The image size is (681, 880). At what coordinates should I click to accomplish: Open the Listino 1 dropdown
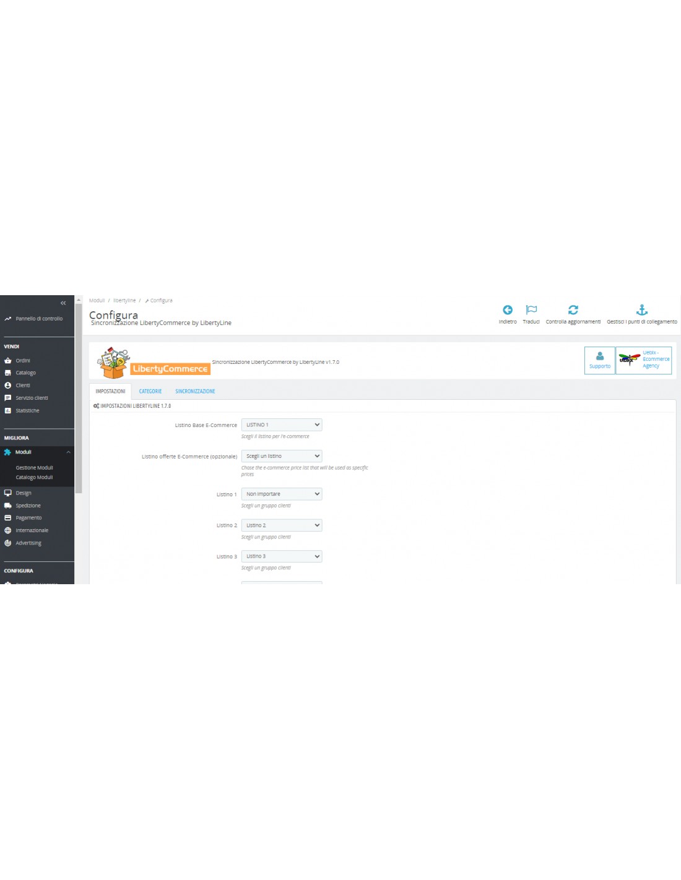coord(282,494)
